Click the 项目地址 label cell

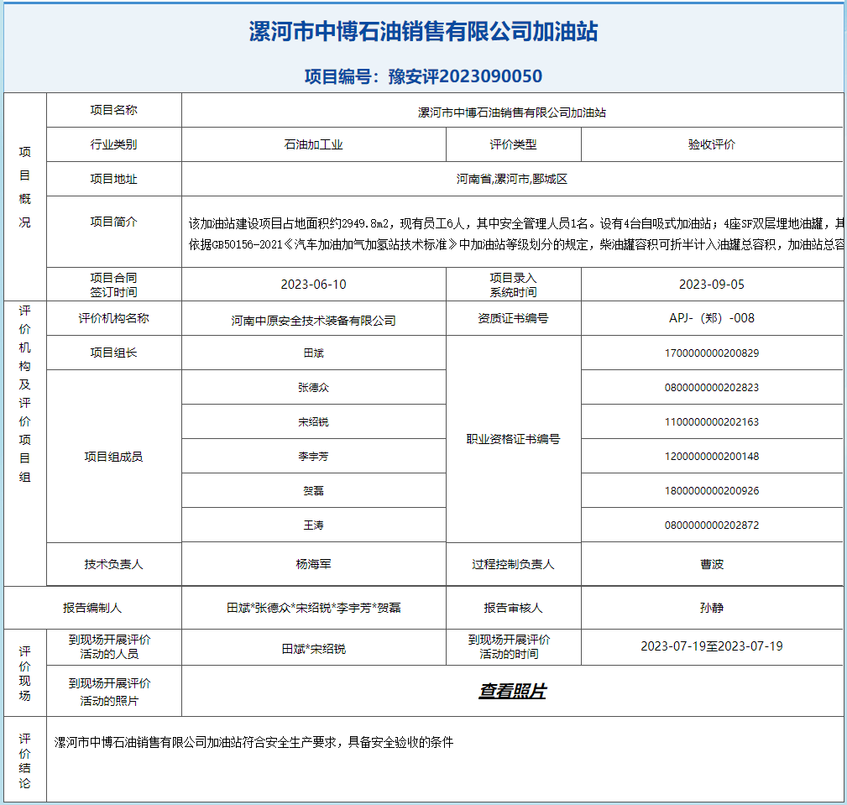pyautogui.click(x=113, y=179)
